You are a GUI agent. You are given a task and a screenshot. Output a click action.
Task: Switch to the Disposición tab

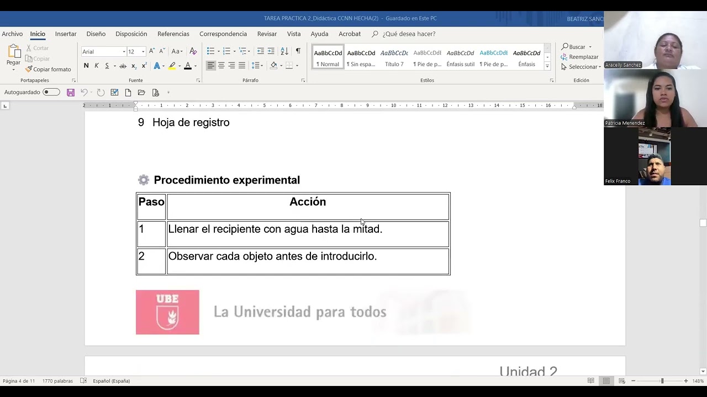131,34
